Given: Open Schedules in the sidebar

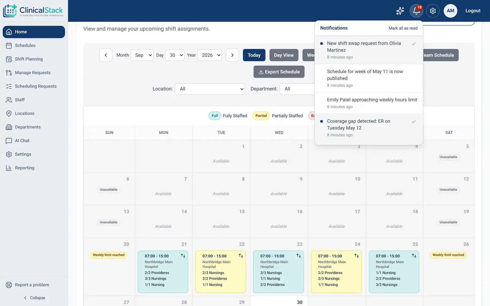Looking at the screenshot, I should pos(34,45).
